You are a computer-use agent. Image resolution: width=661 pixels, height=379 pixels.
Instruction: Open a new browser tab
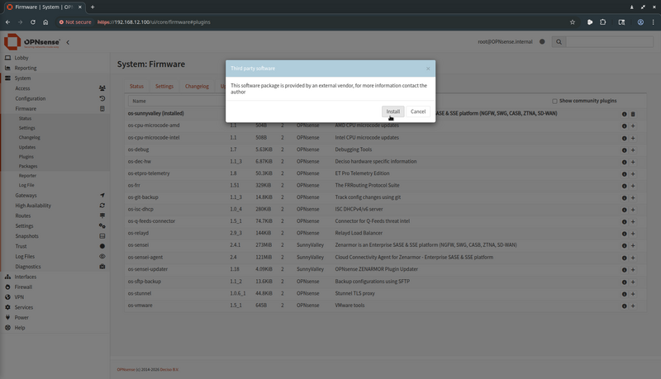93,7
